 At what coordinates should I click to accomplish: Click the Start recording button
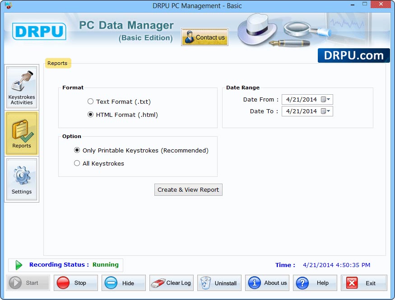coord(28,283)
